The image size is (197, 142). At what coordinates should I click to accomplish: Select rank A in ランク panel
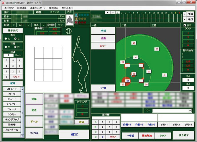point(188,33)
